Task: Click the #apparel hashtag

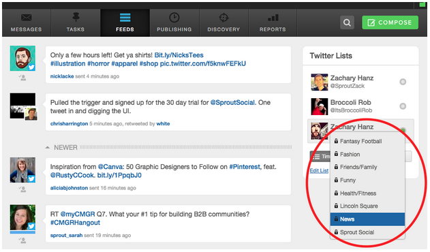Action: [x=125, y=63]
